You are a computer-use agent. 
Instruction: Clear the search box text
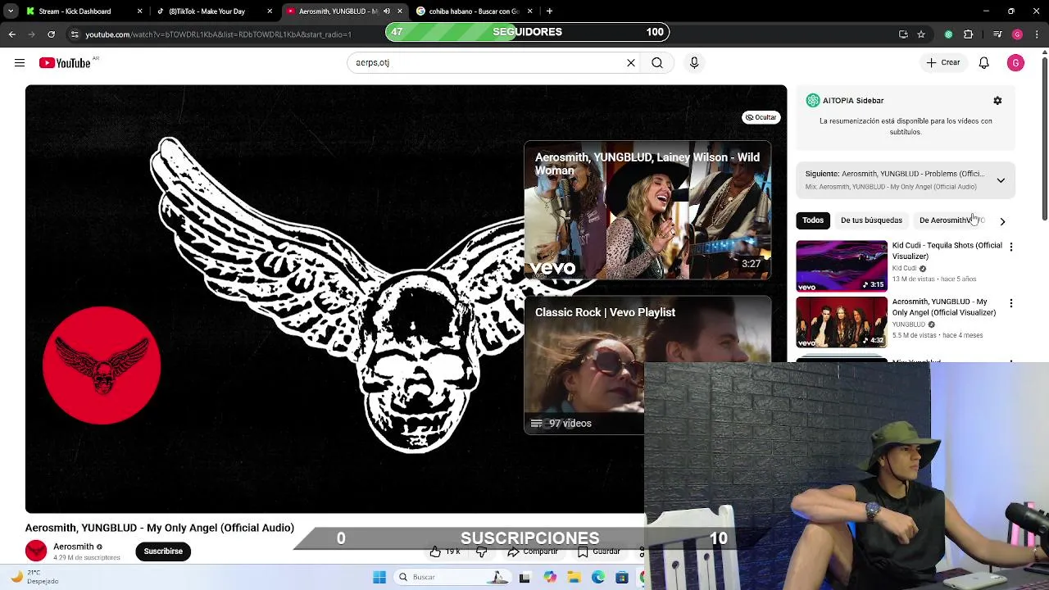click(x=631, y=62)
